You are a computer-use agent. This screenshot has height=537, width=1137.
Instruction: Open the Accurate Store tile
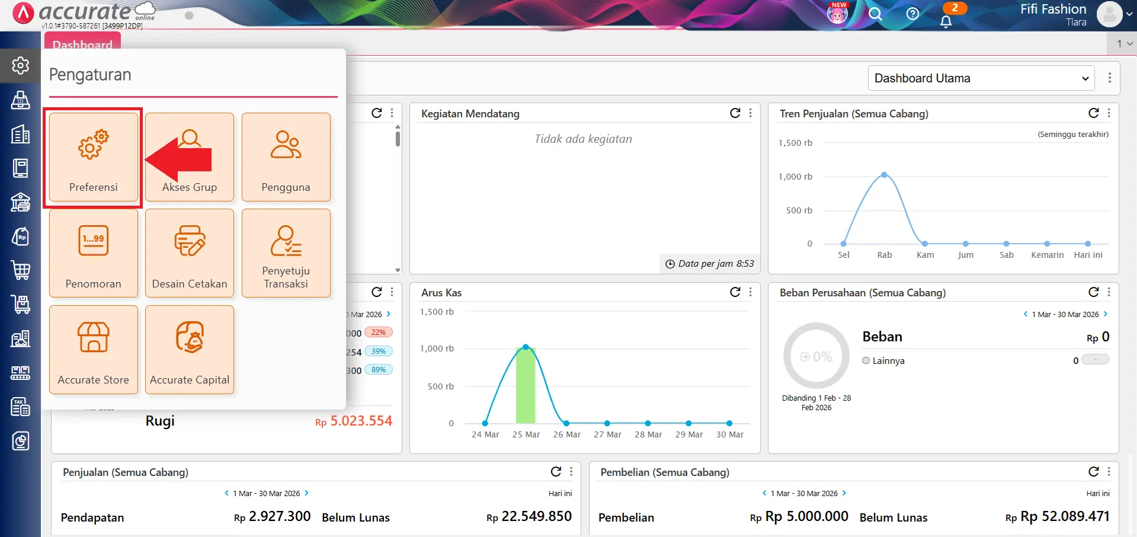tap(94, 350)
